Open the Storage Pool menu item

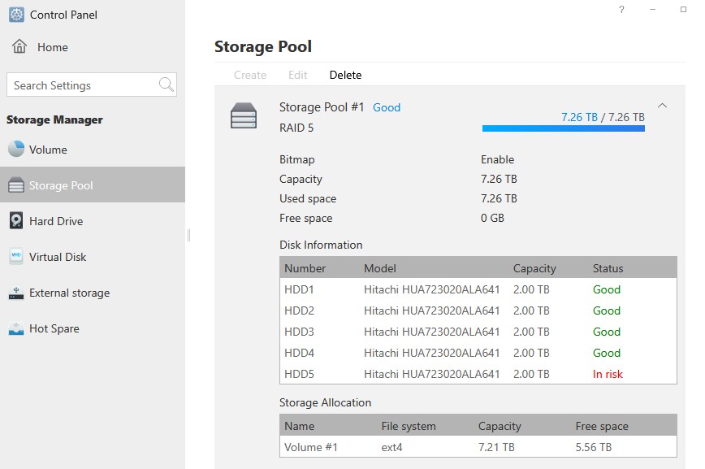[61, 185]
